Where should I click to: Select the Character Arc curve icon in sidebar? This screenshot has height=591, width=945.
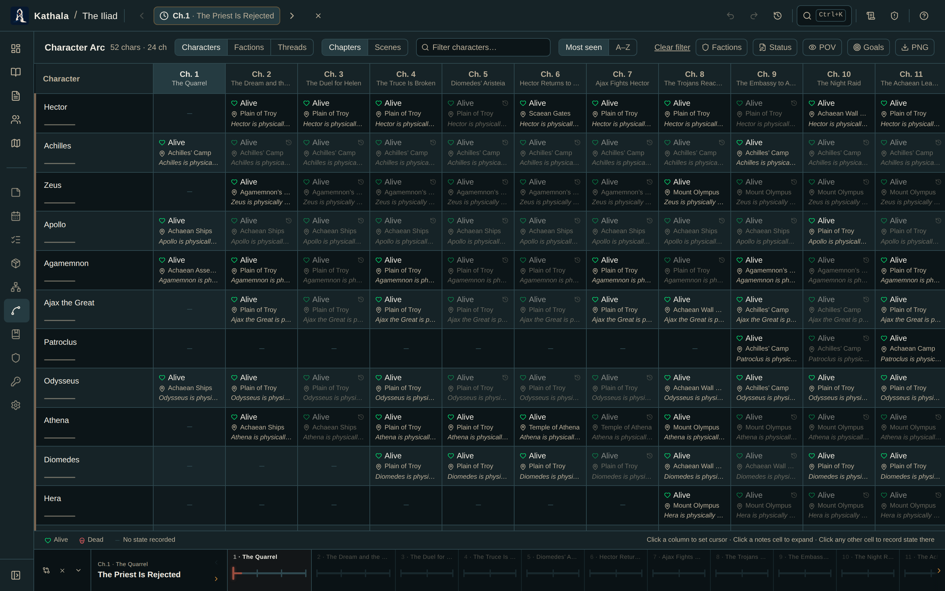click(x=16, y=311)
